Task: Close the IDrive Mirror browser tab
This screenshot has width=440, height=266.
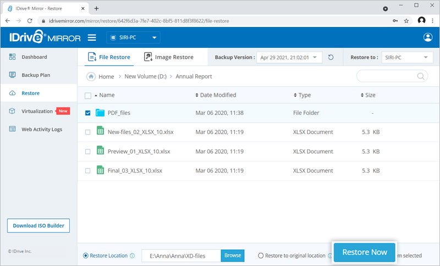Action: [83, 8]
